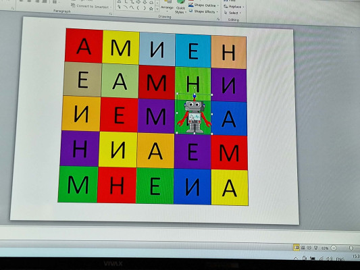Image resolution: width=360 pixels, height=270 pixels.
Task: Click the tan square with letter Е
Action: coord(82,80)
